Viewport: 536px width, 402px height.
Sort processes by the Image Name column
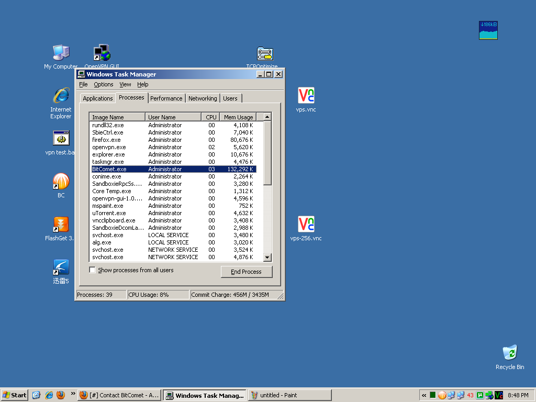point(117,117)
